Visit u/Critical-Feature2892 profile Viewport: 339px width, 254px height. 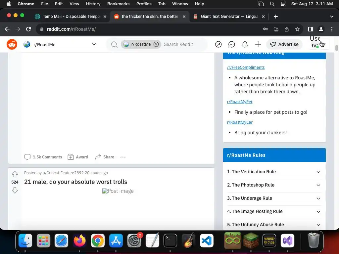tap(63, 173)
